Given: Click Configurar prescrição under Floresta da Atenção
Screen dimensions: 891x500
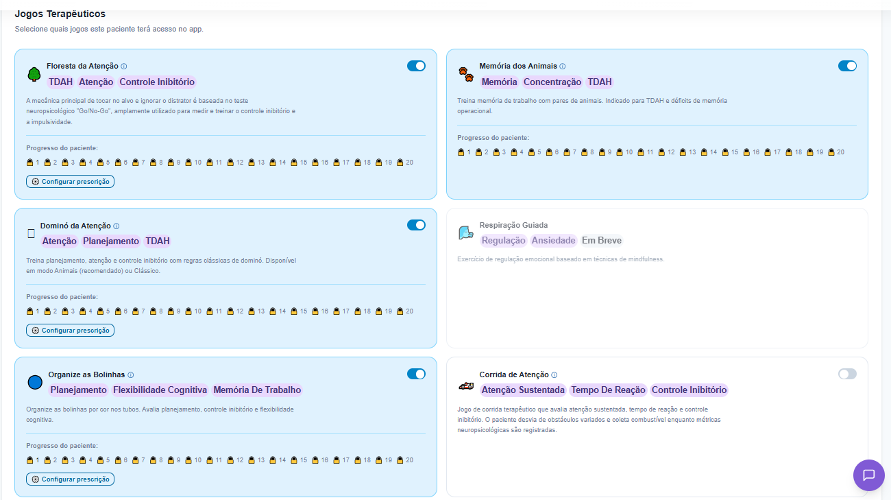Looking at the screenshot, I should coord(71,182).
